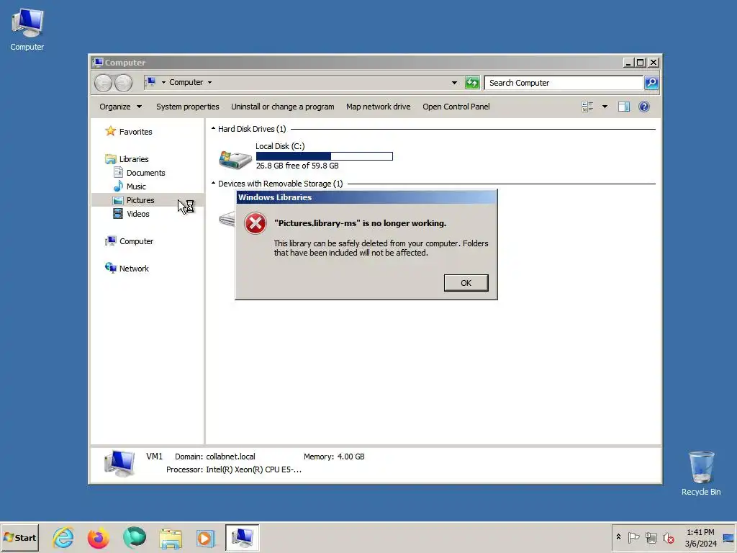
Task: Click the VM1 computer name in details pane
Action: click(154, 456)
